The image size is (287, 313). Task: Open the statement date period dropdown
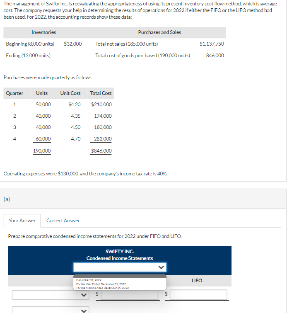tap(120, 267)
